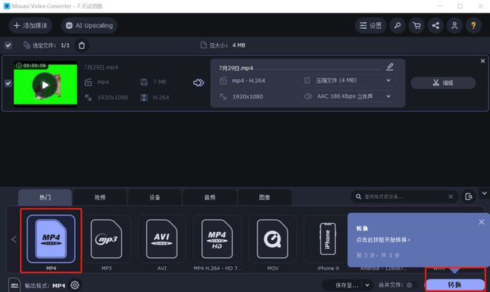Click the AI Upscaling button
490x292 pixels.
[x=89, y=26]
